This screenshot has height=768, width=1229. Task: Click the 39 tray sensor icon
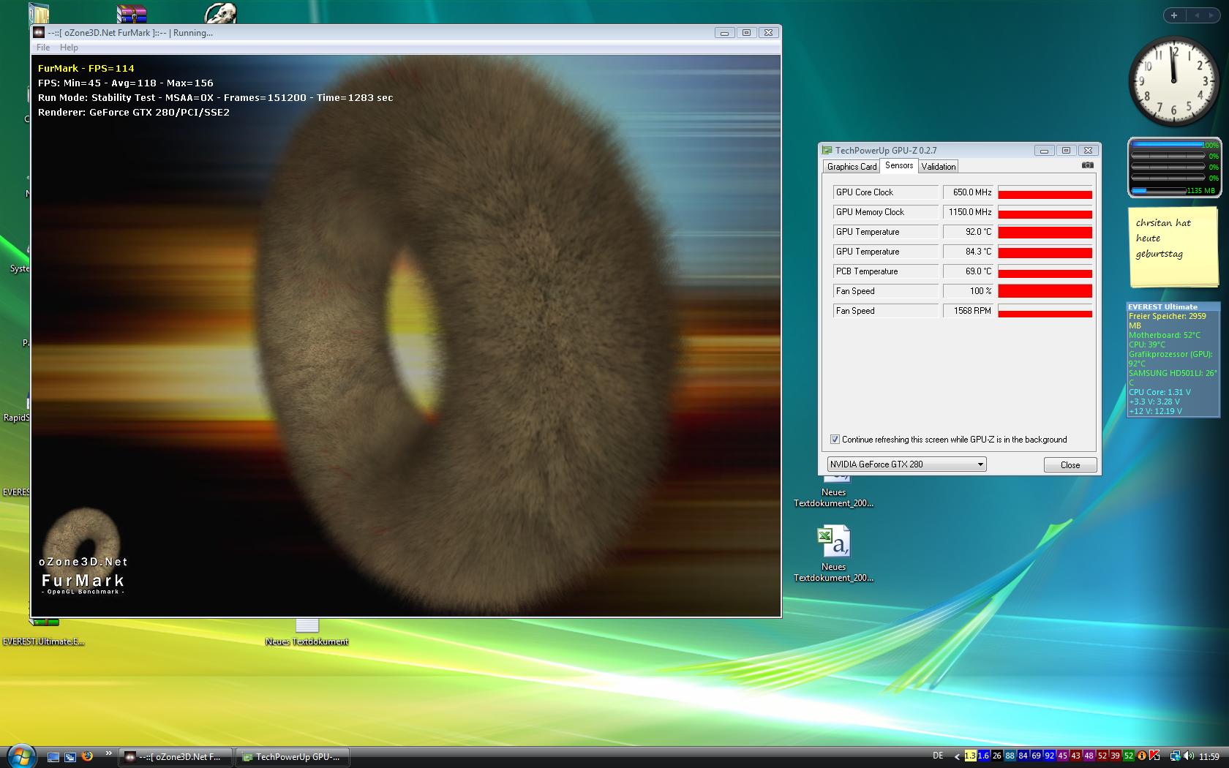(1115, 756)
